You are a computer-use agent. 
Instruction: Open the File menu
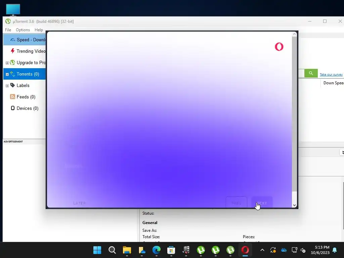point(8,30)
